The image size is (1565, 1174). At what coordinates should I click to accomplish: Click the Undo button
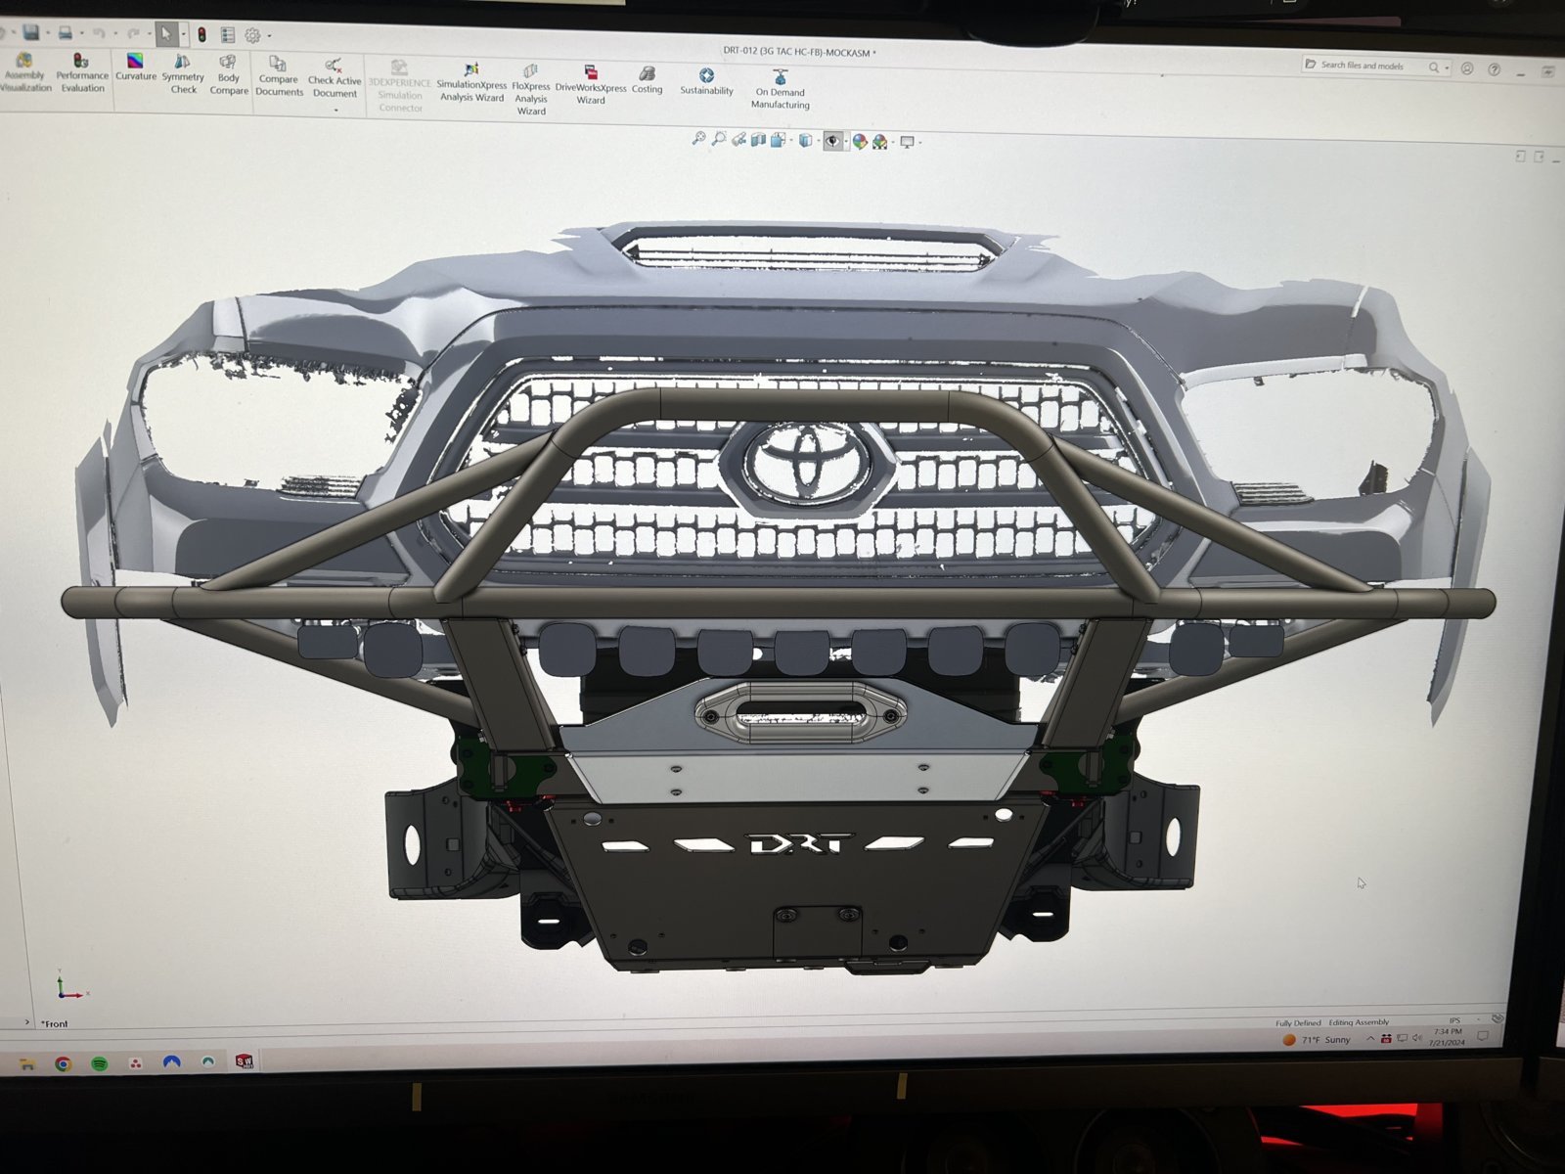point(99,34)
